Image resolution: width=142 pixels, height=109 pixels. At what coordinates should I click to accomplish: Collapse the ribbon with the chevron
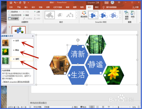[140, 23]
